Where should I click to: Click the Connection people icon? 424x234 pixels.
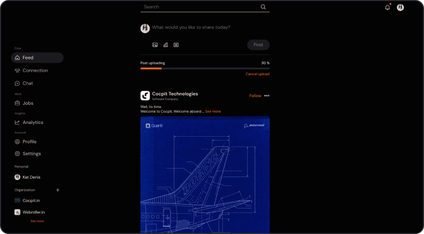(17, 70)
